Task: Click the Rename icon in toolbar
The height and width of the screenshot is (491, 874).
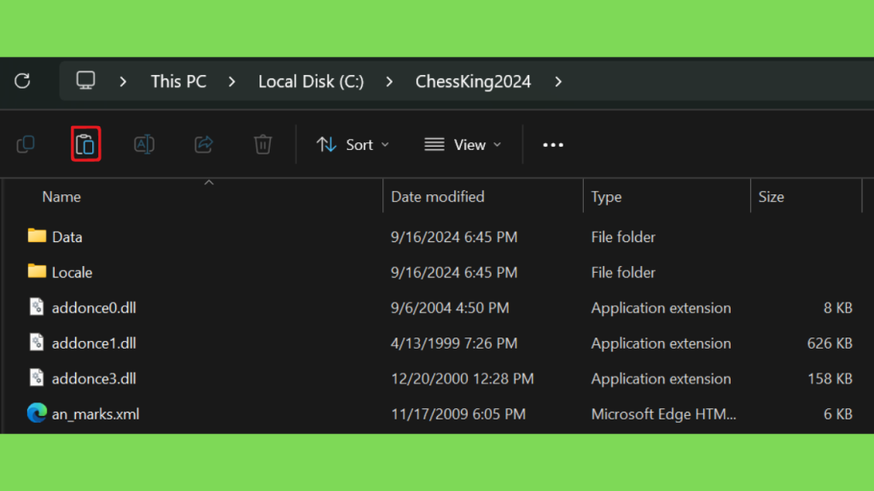Action: (x=144, y=145)
